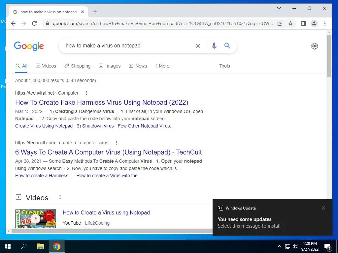Click the Google logo
338x253 pixels.
tap(29, 46)
